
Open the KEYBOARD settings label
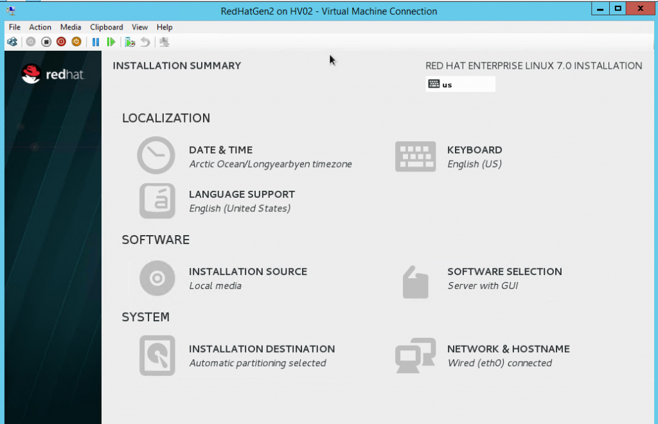tap(475, 150)
